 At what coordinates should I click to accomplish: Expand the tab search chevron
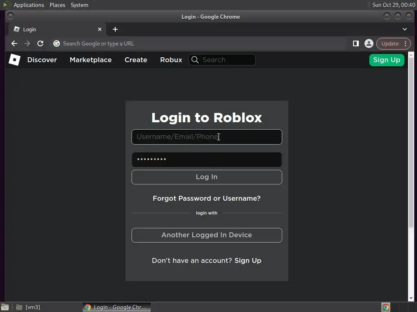(404, 29)
